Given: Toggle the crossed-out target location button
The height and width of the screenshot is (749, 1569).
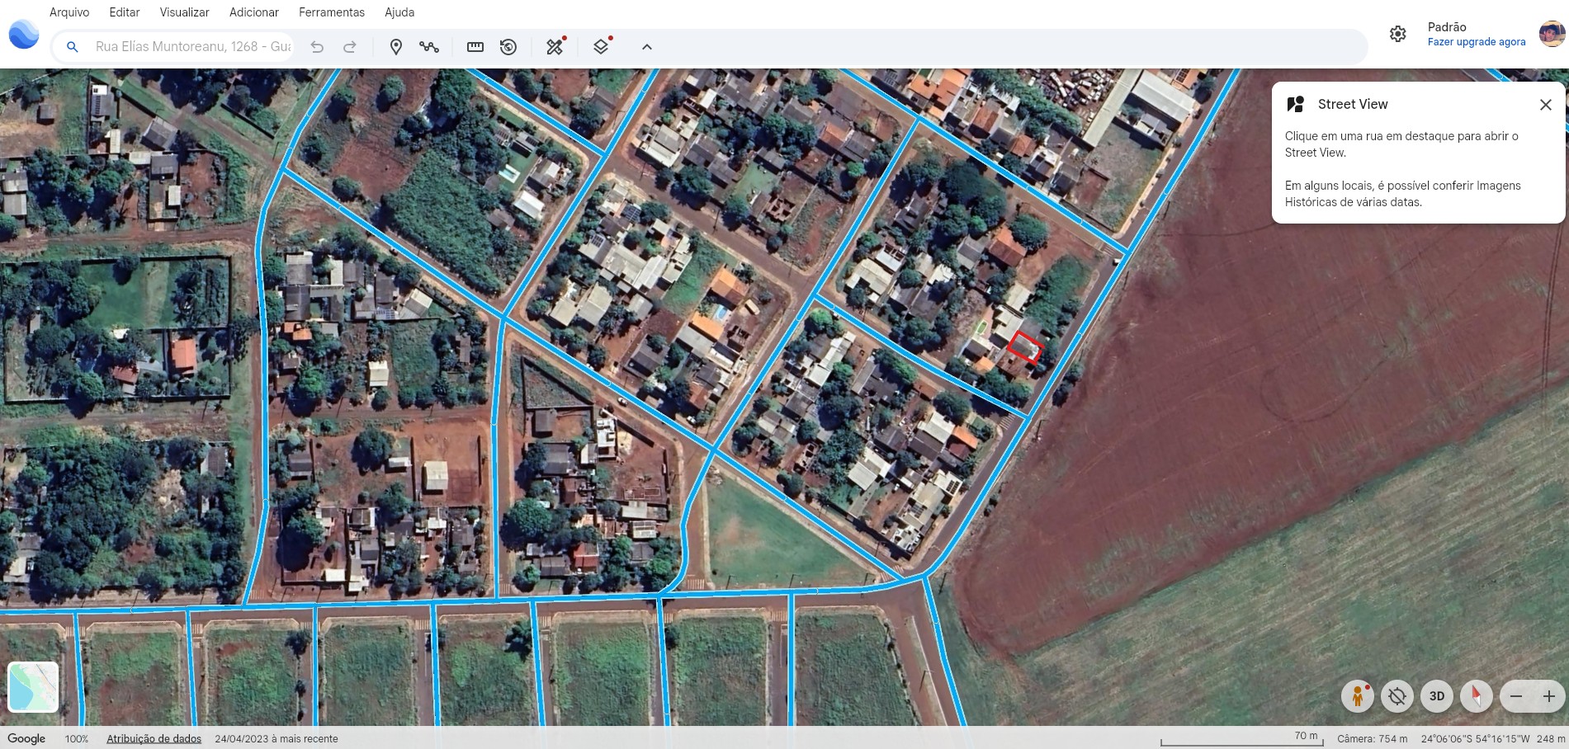Looking at the screenshot, I should (x=1397, y=696).
